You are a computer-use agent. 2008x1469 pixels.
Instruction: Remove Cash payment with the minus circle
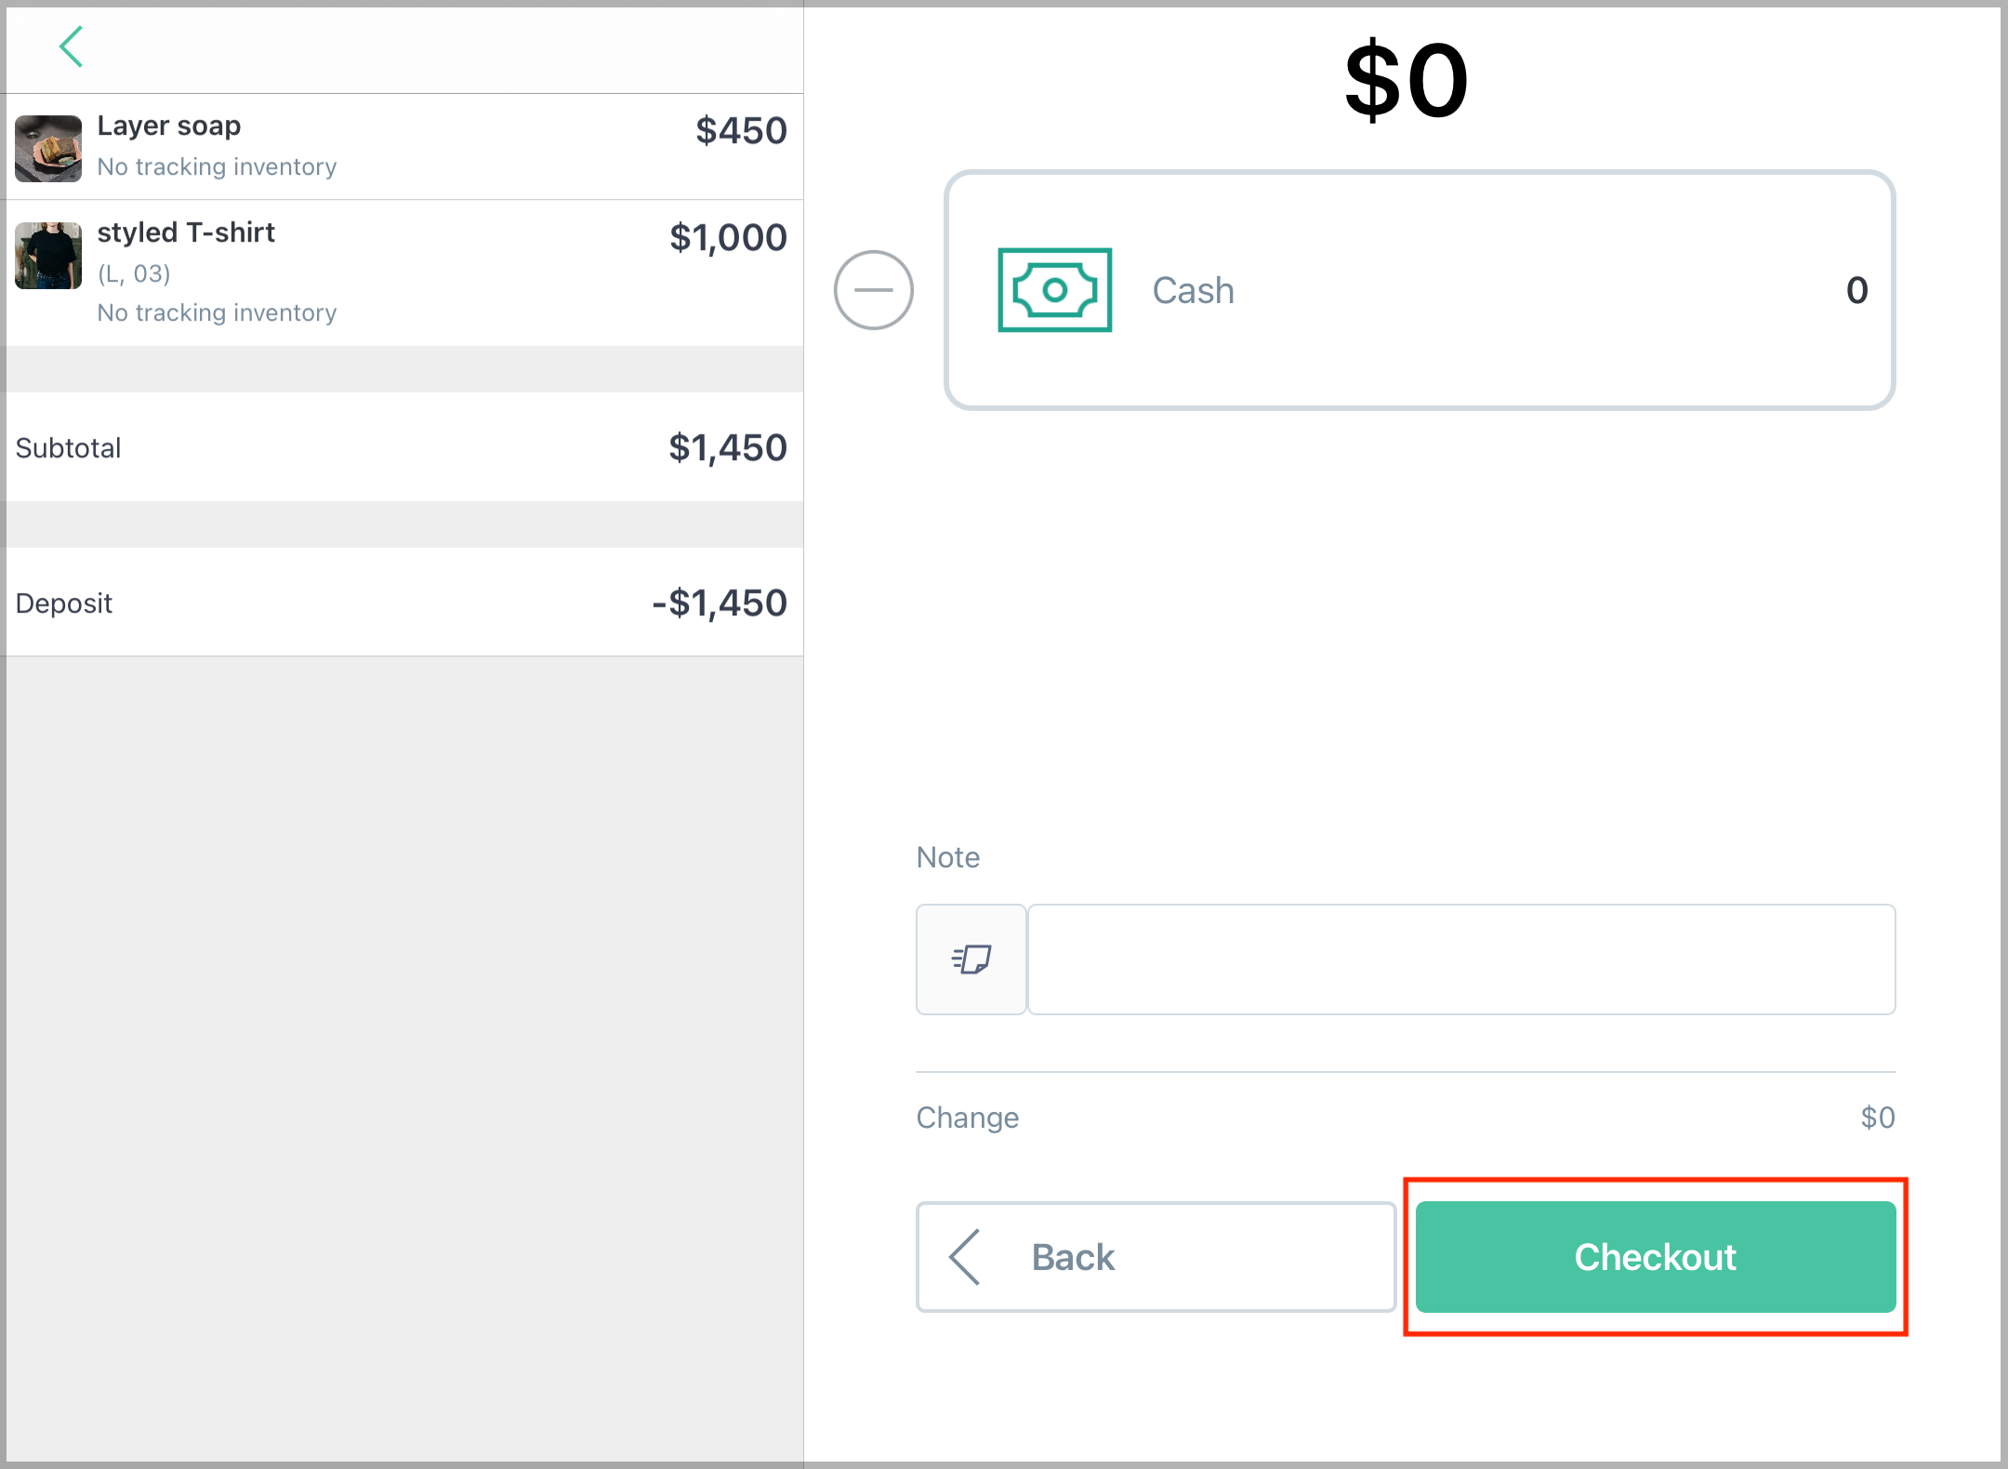point(873,290)
